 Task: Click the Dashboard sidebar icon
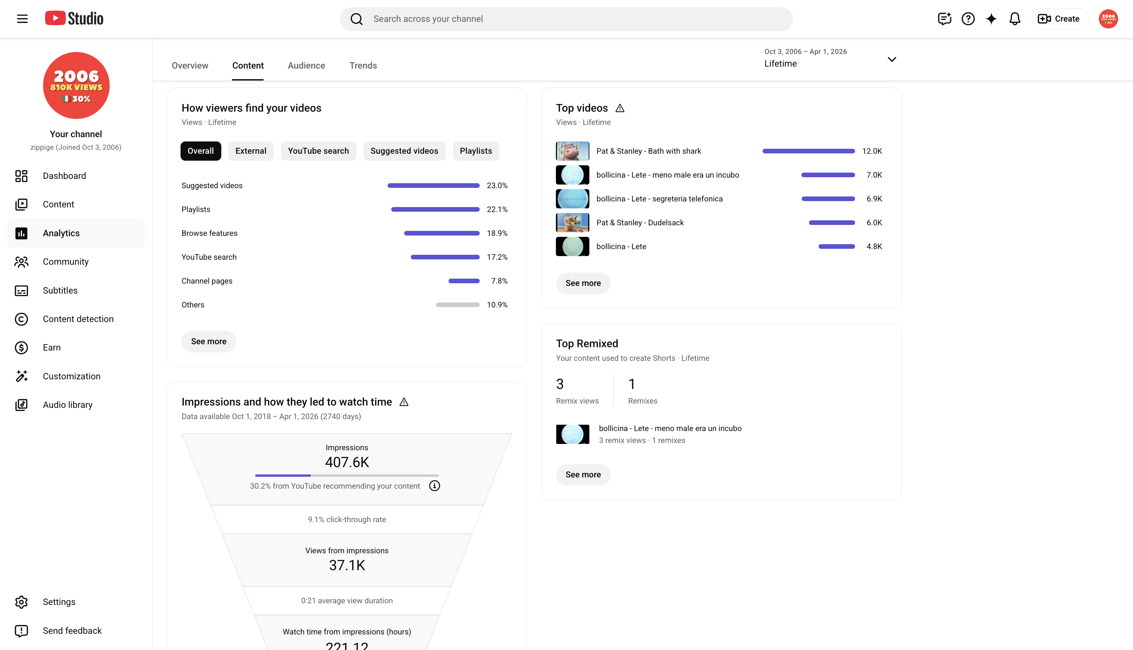(22, 176)
